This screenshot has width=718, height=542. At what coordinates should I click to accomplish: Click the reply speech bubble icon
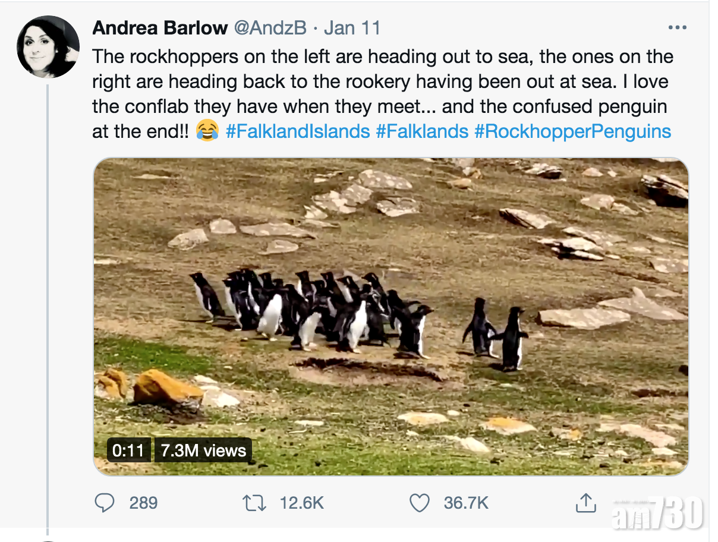point(105,503)
